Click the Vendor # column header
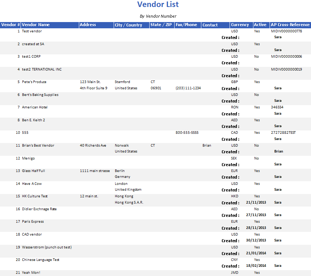The height and width of the screenshot is (276, 311). (11, 25)
